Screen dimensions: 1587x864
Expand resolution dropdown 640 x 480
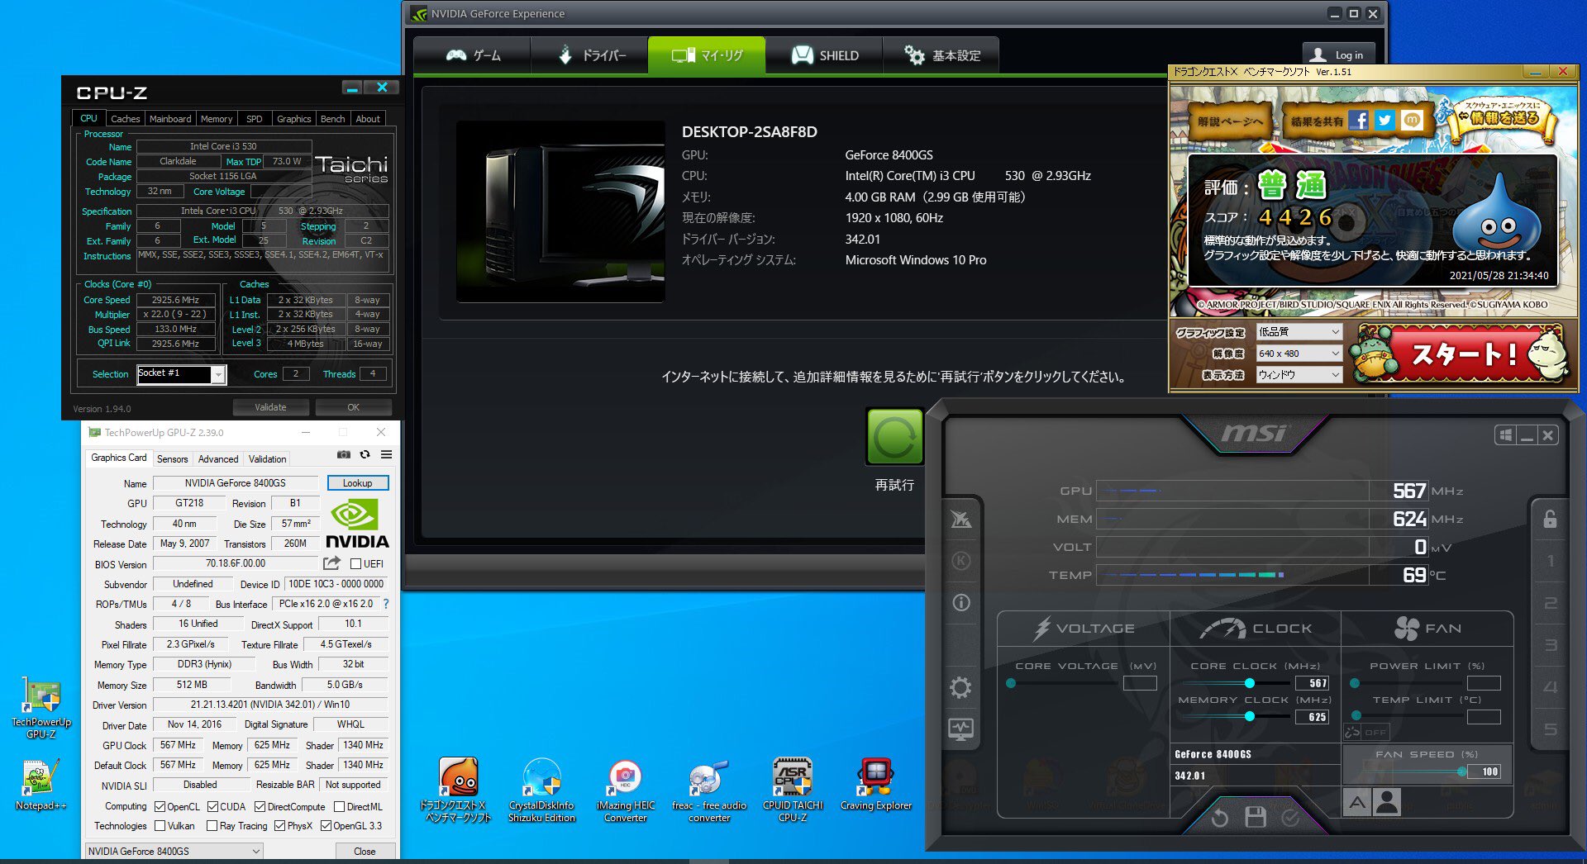[1299, 353]
